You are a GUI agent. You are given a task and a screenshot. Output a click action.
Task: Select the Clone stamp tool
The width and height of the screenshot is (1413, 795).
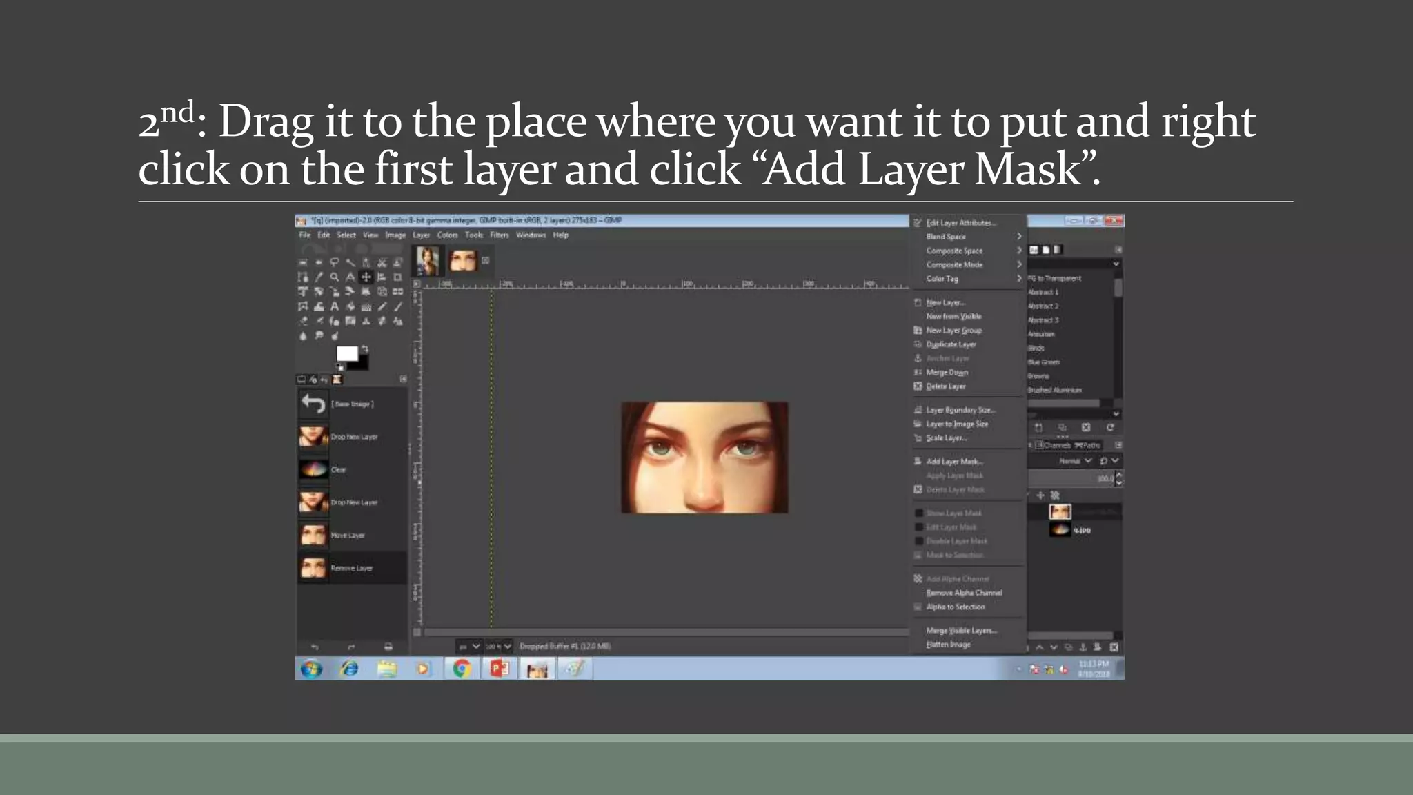tap(366, 321)
